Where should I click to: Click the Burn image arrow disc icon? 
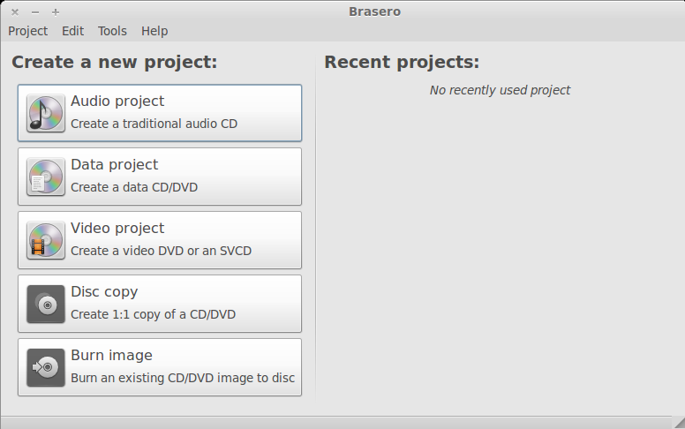(46, 367)
